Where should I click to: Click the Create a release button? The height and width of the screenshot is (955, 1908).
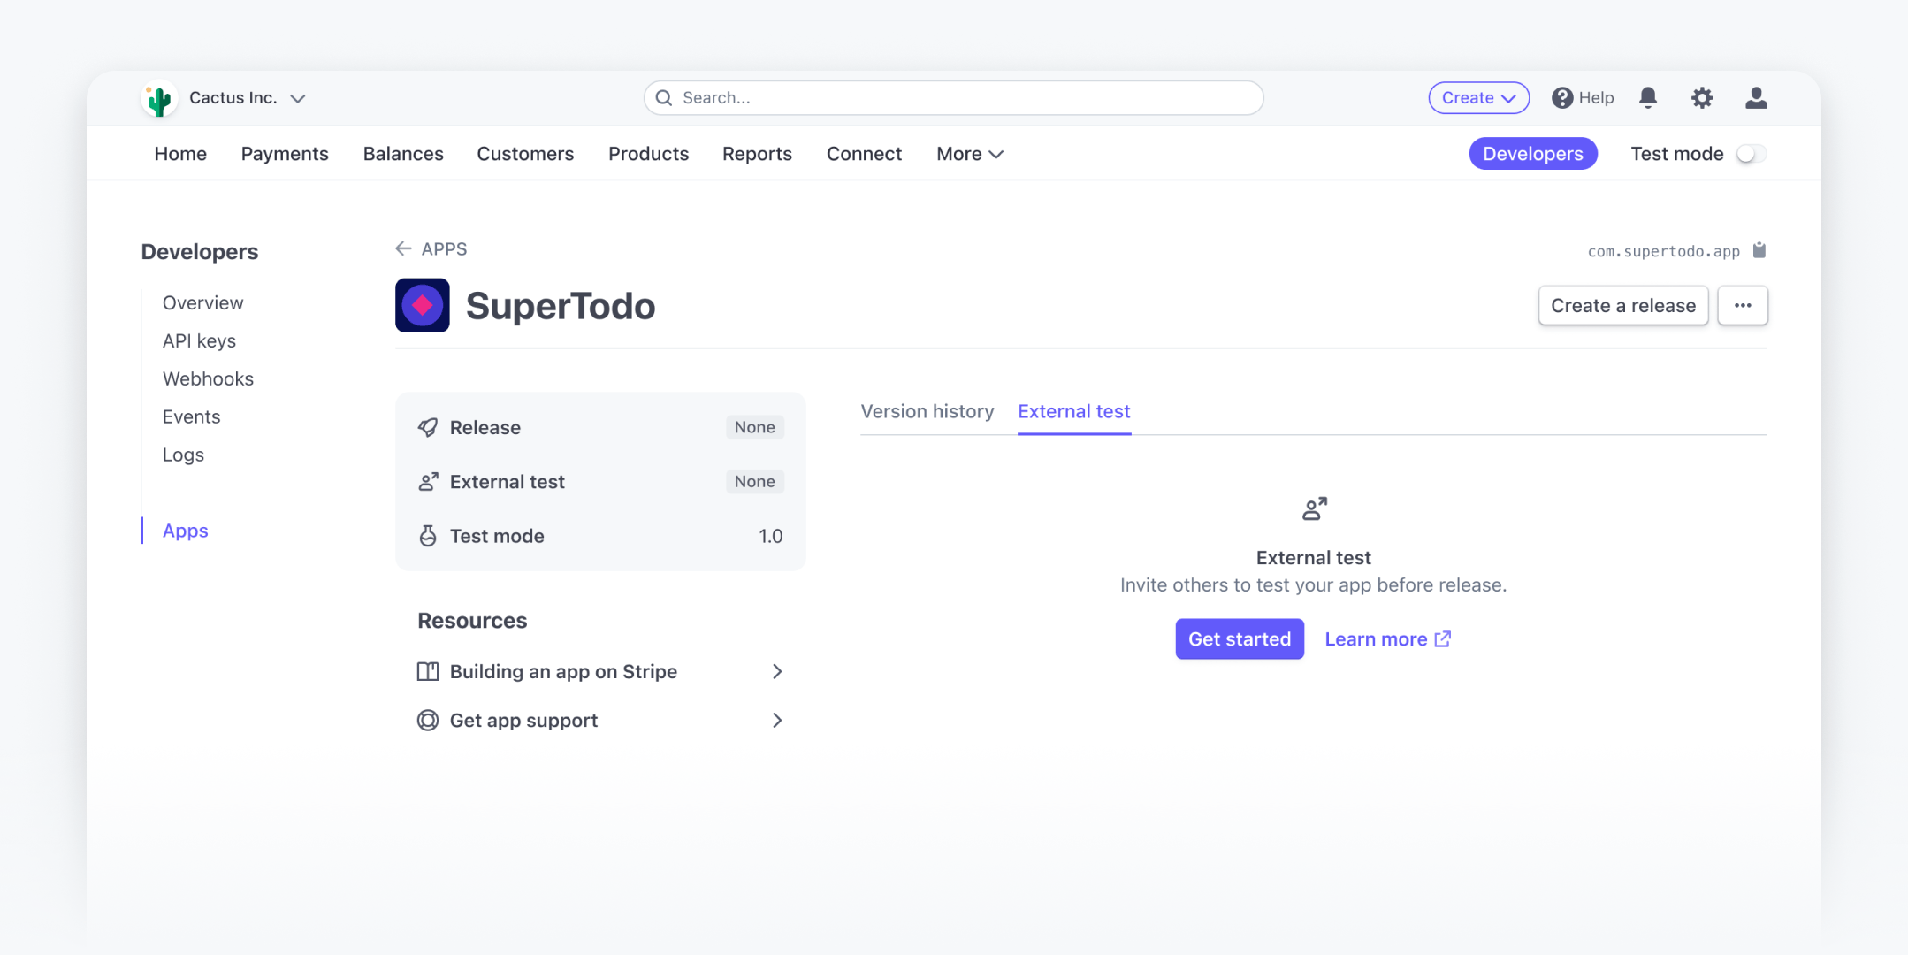[x=1623, y=305]
